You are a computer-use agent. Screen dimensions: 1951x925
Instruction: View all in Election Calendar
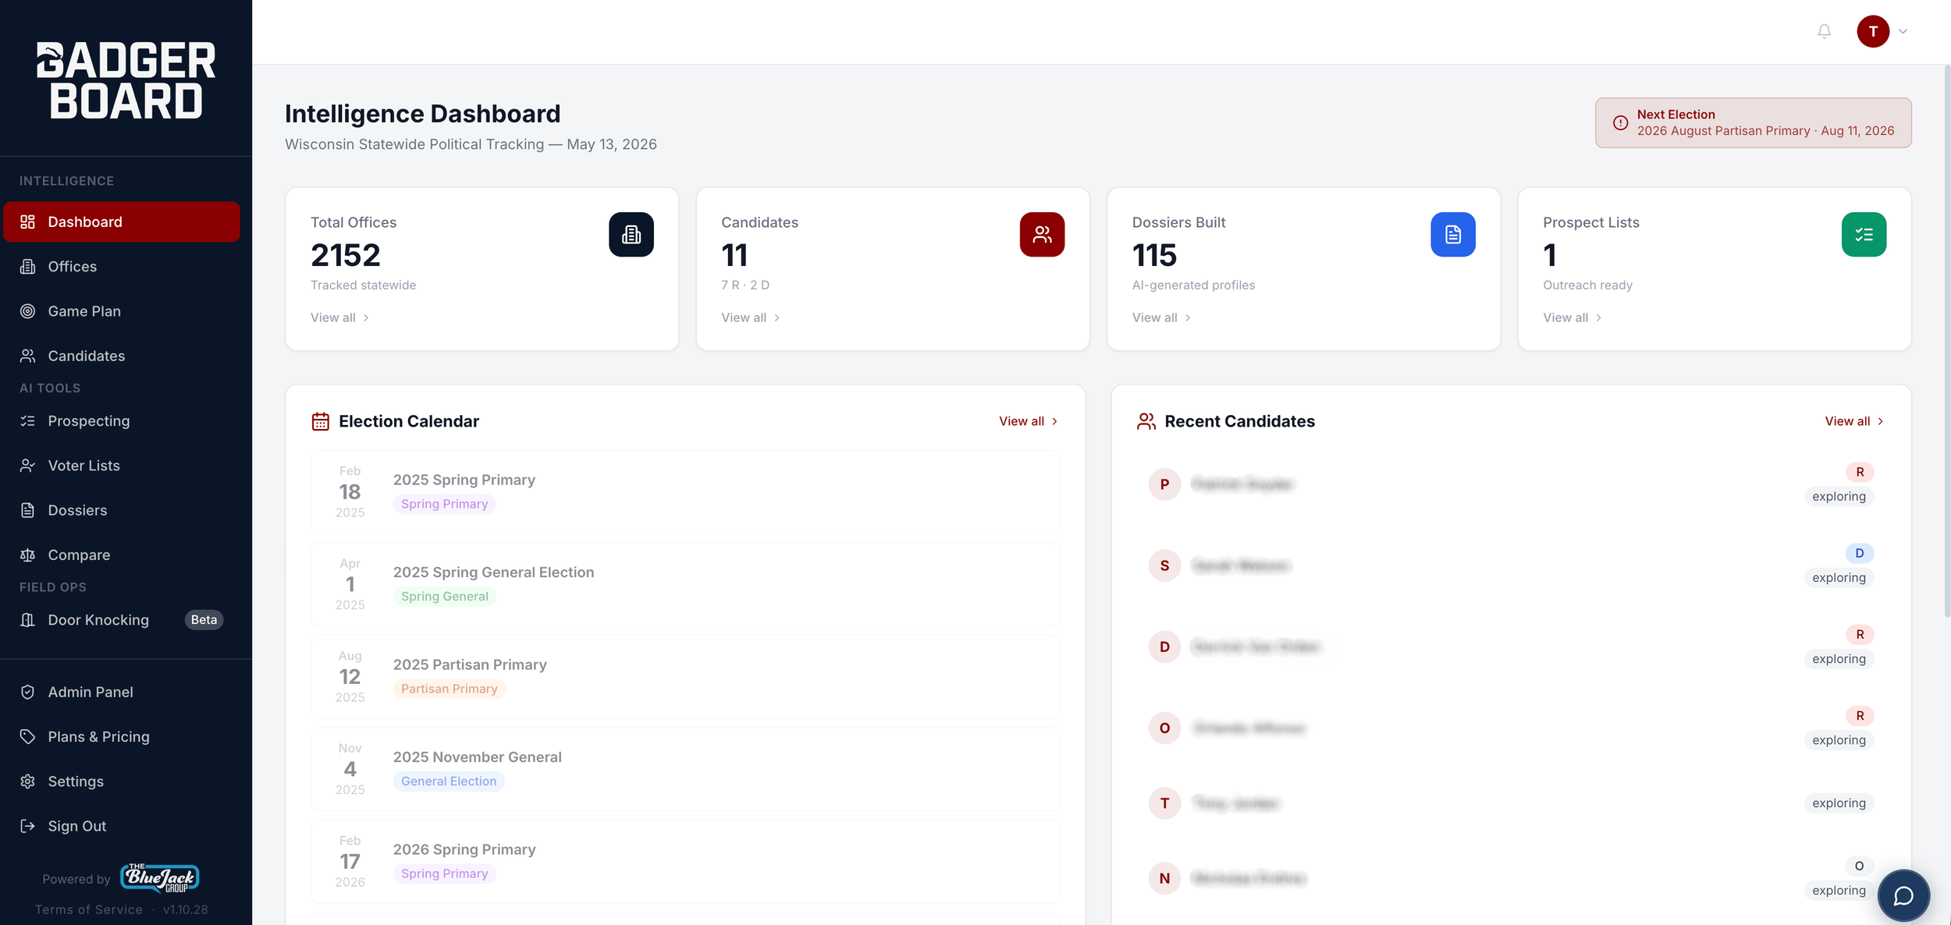[x=1029, y=421]
